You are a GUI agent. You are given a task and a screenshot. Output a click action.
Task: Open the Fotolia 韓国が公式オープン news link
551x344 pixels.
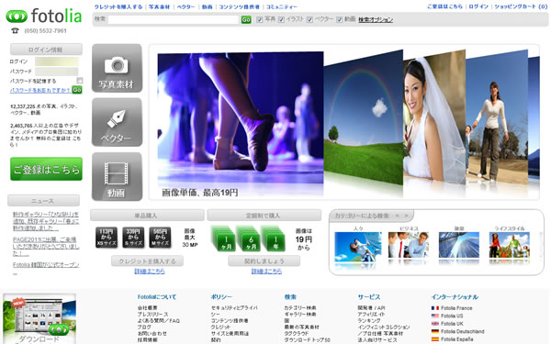pyautogui.click(x=46, y=265)
